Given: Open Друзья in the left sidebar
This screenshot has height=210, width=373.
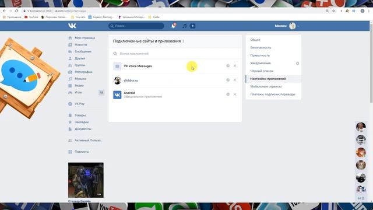Looking at the screenshot, I should (x=80, y=58).
